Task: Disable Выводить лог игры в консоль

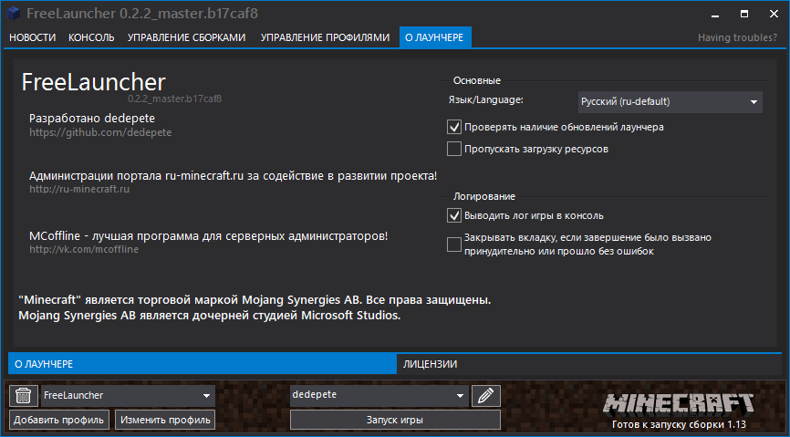Action: [454, 215]
